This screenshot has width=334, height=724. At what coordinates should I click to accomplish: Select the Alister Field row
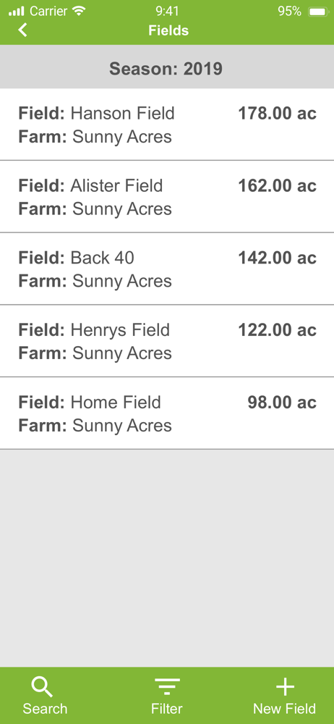[x=167, y=197]
